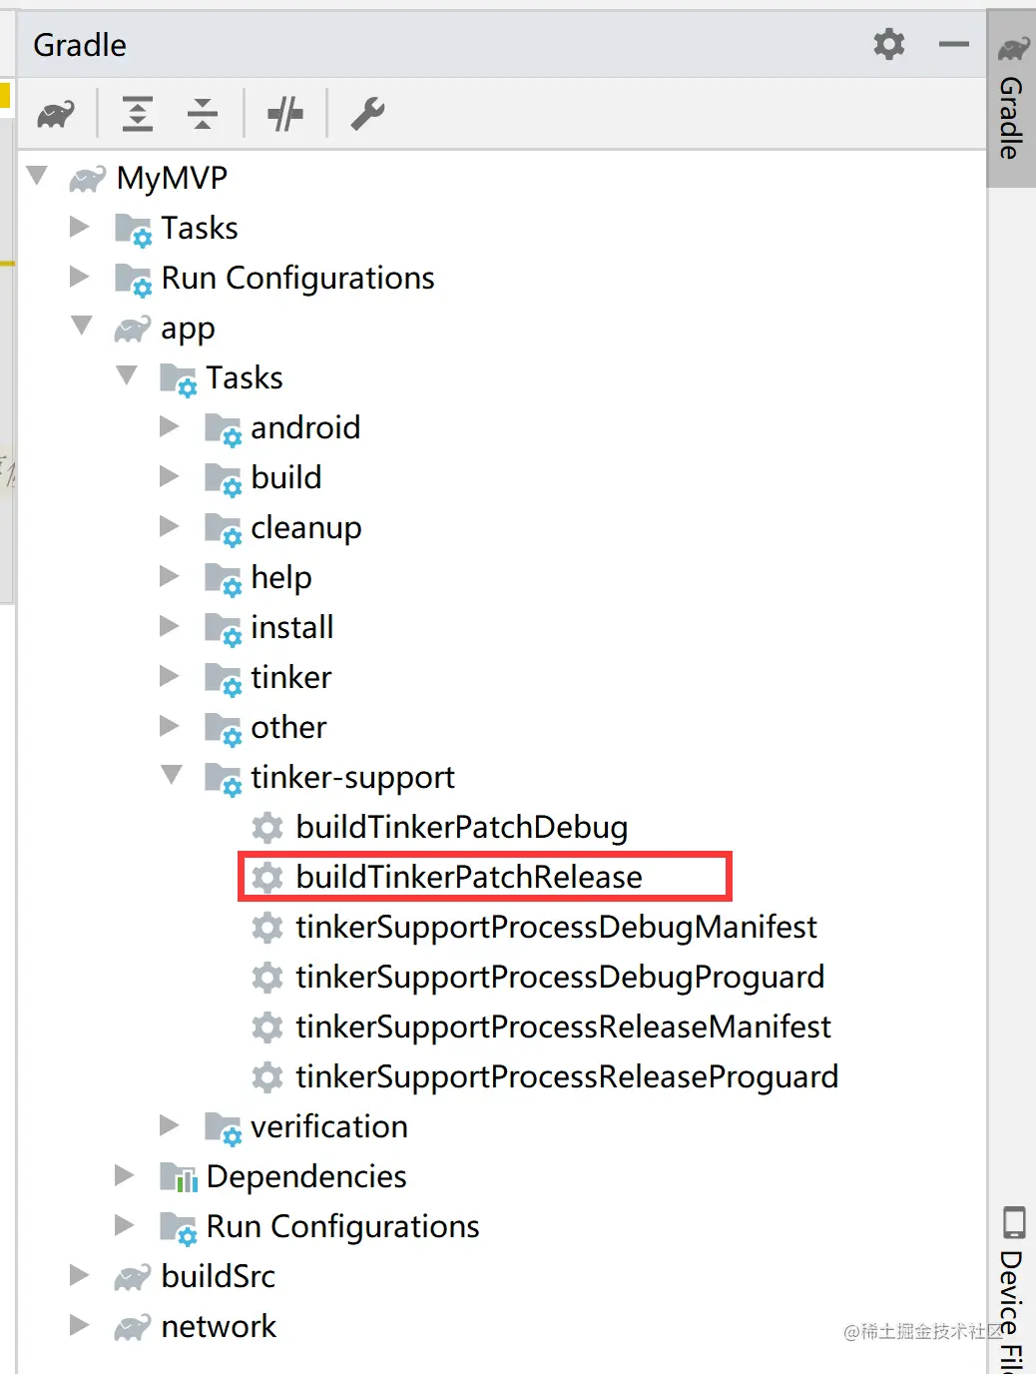1036x1374 pixels.
Task: Select the tinkerSupportProcessDebugManifest task
Action: tap(556, 927)
